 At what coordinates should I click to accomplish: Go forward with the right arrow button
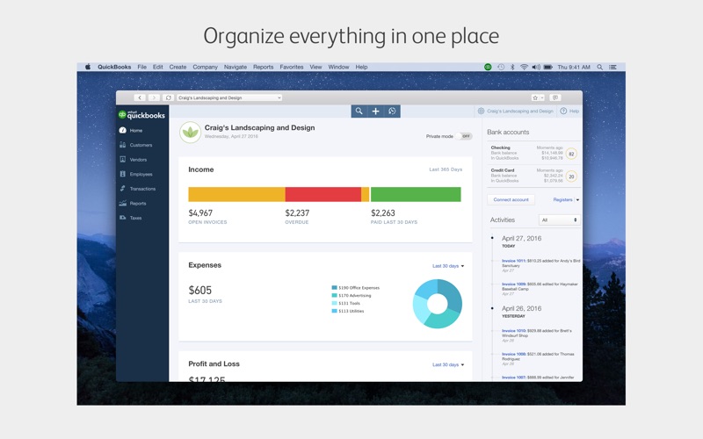click(x=154, y=97)
